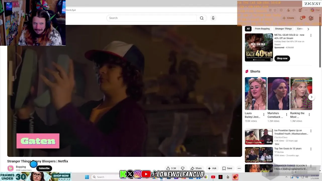Viewport: 322px width, 181px height.
Task: Click the Share button under the video
Action: pos(196,168)
